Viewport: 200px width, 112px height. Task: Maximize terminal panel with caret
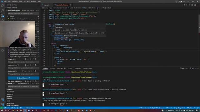tap(196, 68)
